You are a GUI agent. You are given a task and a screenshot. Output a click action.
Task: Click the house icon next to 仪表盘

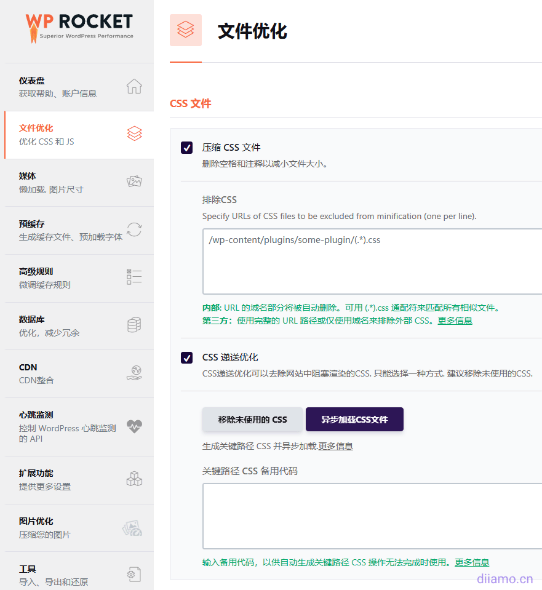coord(134,87)
